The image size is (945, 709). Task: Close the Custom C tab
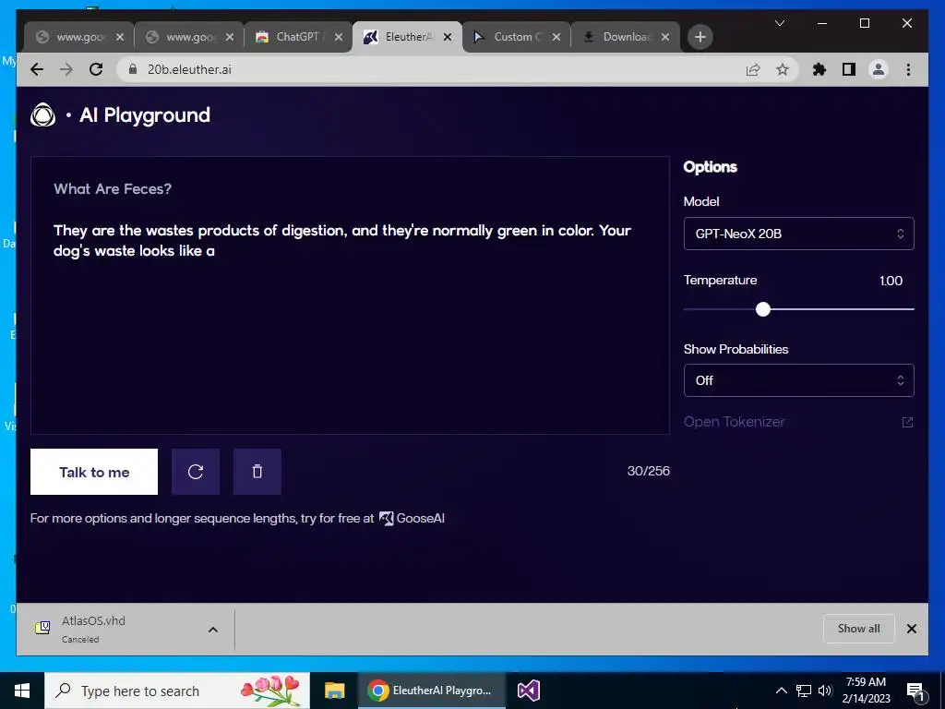click(556, 37)
